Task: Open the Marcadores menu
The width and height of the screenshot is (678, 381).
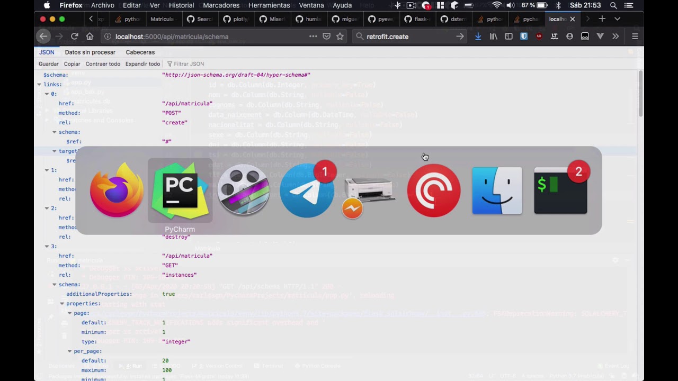Action: (x=221, y=5)
